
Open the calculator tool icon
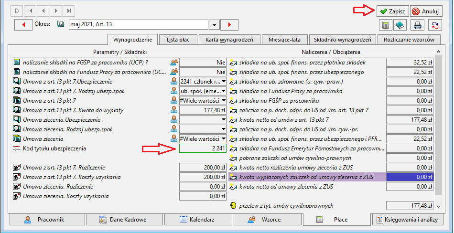386,25
